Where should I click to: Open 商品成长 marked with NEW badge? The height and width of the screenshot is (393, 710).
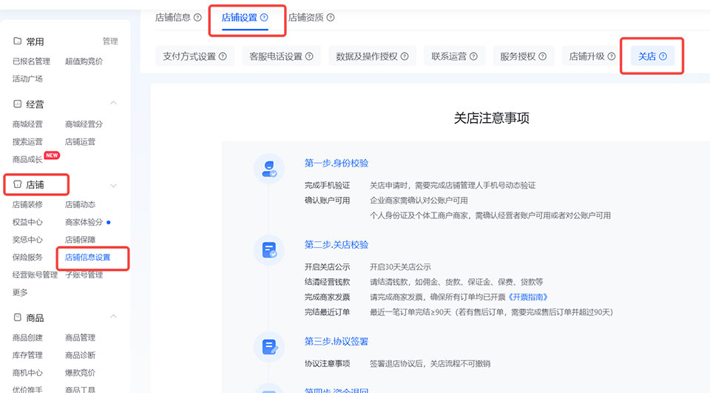tap(27, 159)
